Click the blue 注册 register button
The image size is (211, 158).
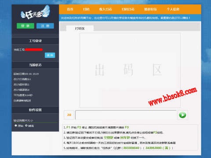coord(45,26)
